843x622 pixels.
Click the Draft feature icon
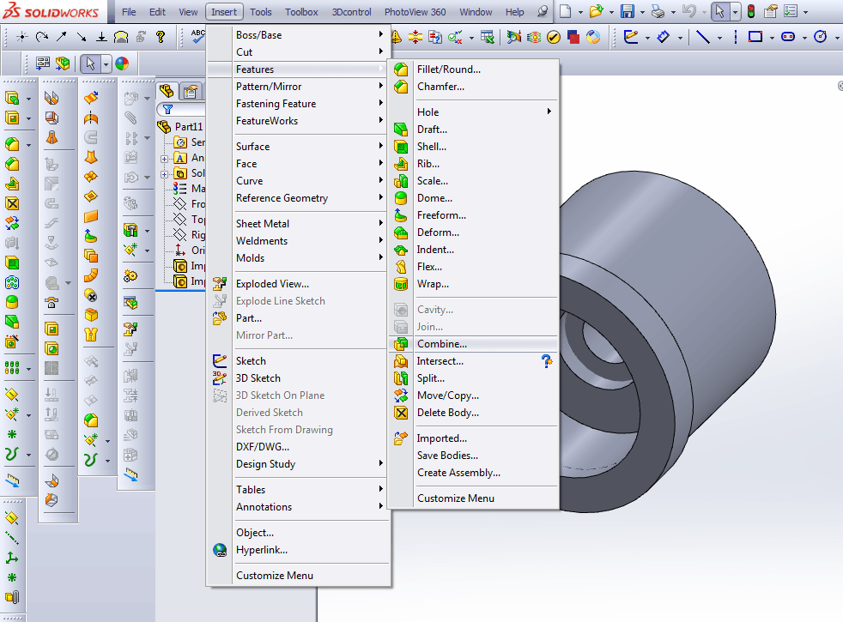[x=401, y=130]
